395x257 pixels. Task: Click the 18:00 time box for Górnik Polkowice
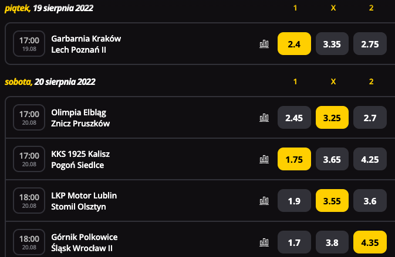[29, 242]
